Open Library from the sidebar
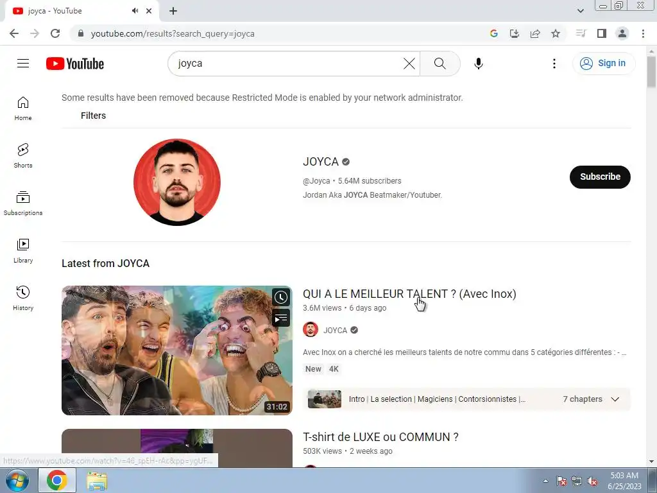This screenshot has width=657, height=493. coord(23,251)
